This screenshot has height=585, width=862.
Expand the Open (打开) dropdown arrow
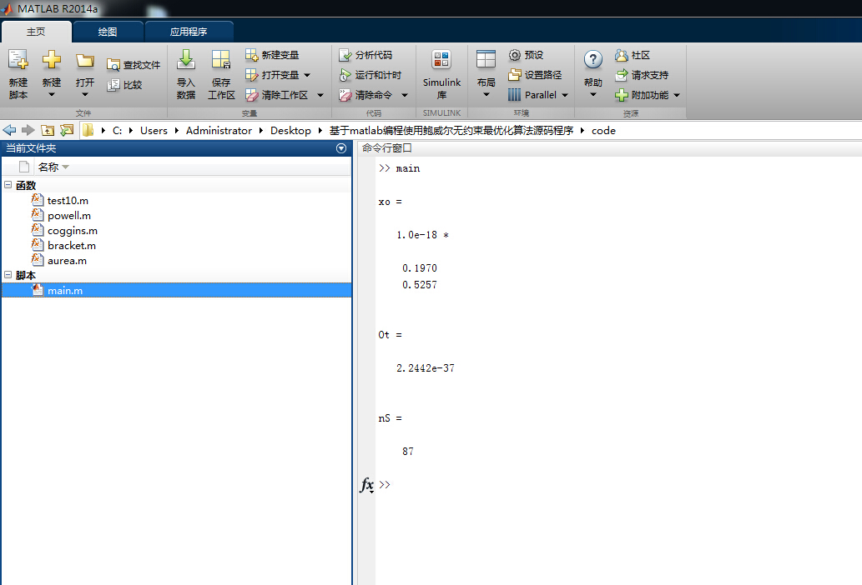coord(85,95)
